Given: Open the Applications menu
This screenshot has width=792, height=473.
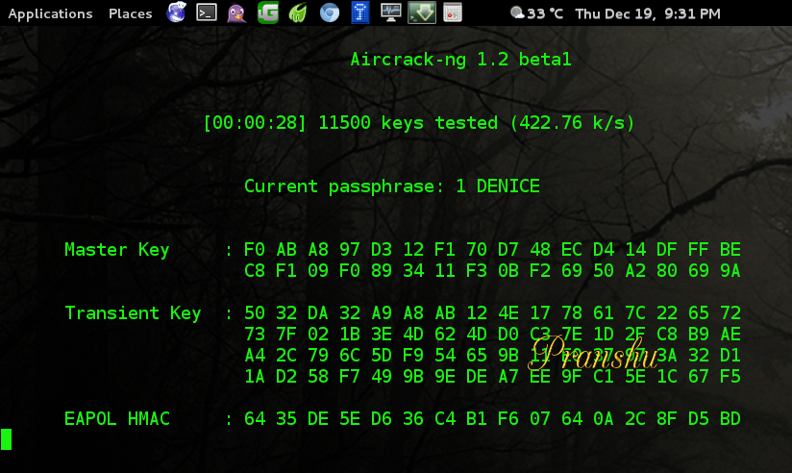Looking at the screenshot, I should pyautogui.click(x=50, y=13).
